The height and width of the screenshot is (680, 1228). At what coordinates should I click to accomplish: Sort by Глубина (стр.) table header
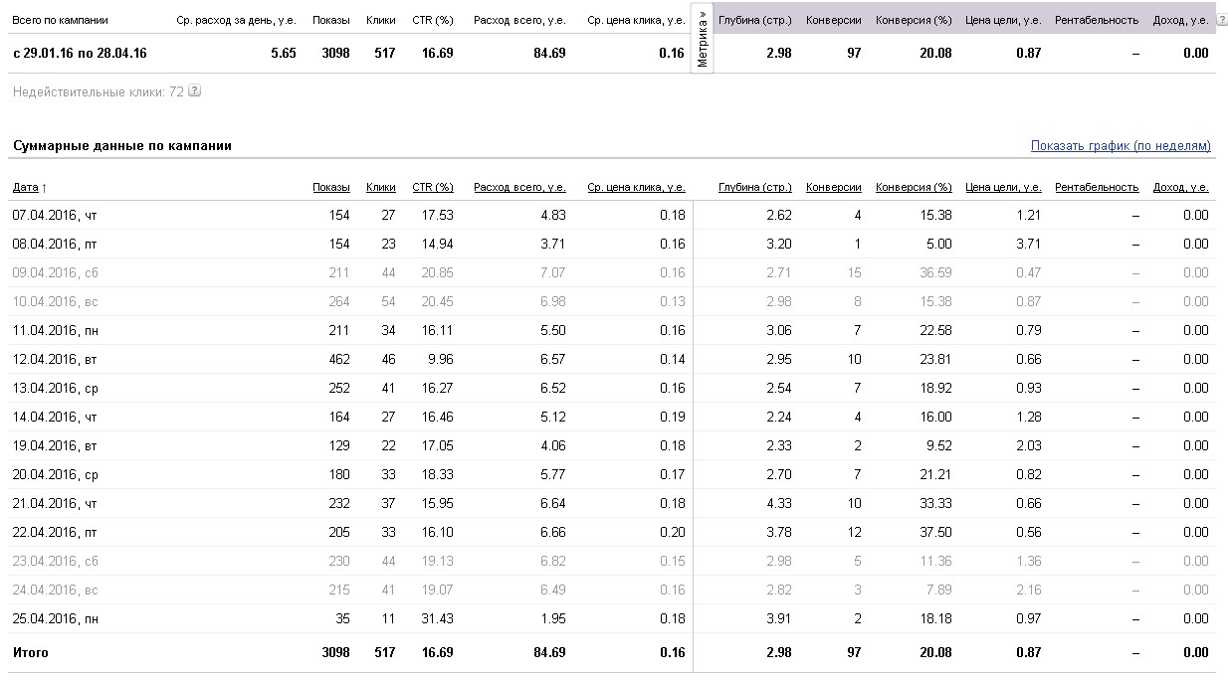tap(754, 187)
